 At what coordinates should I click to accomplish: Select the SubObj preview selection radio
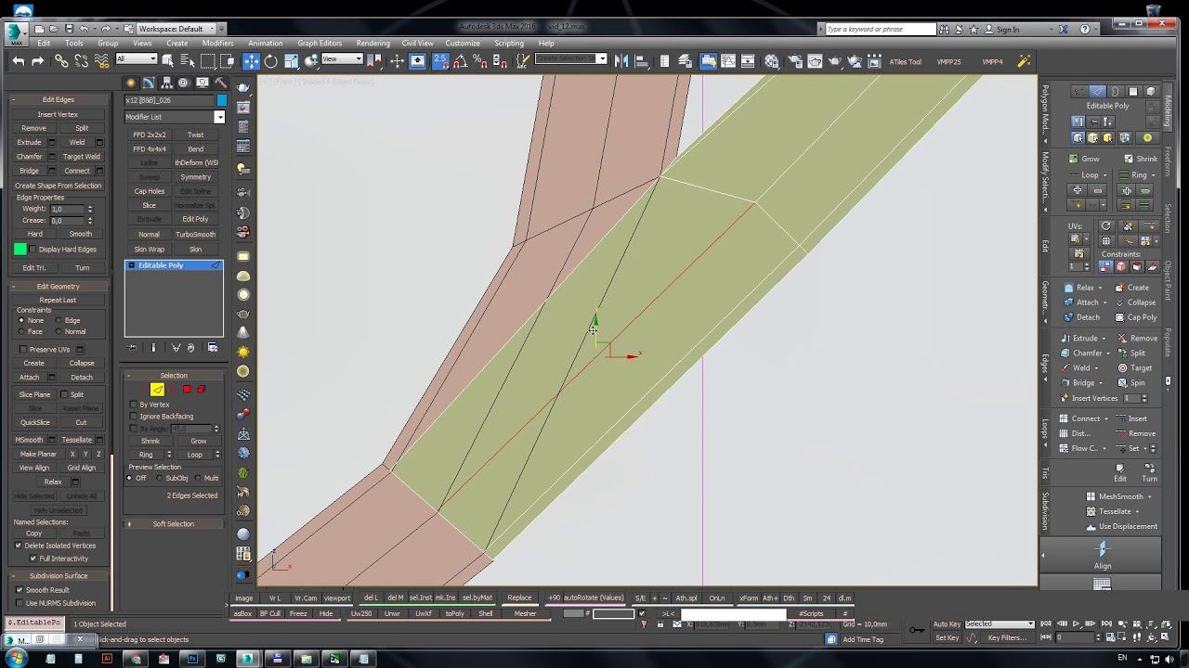[160, 478]
